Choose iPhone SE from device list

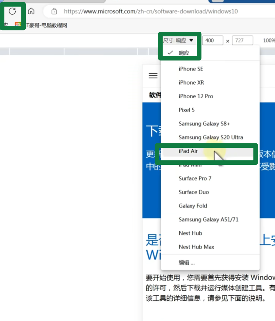210,69
